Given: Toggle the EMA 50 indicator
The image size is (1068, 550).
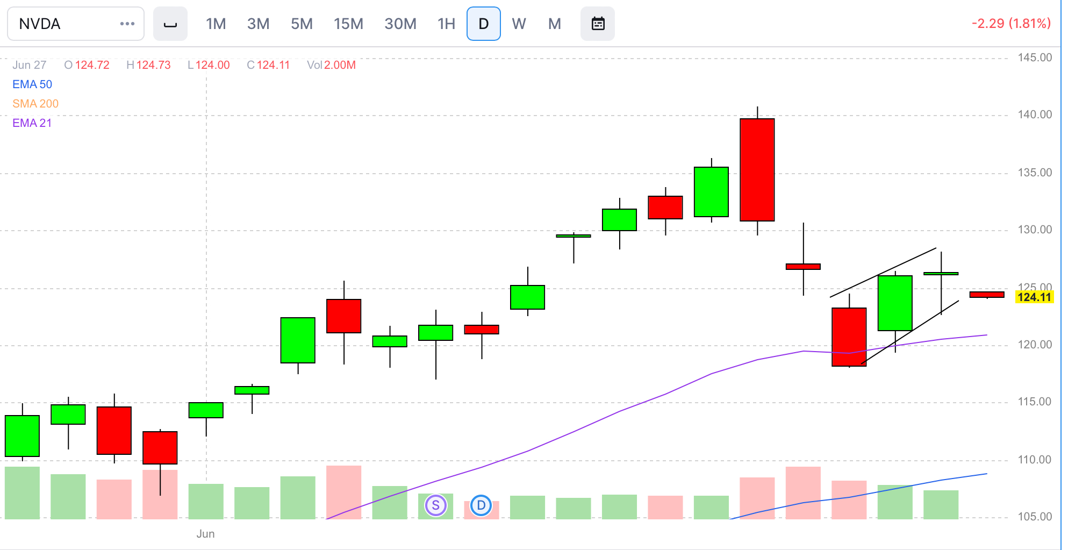Looking at the screenshot, I should 32,84.
